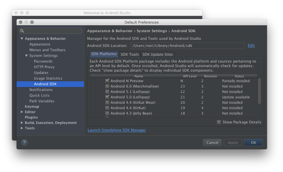Confirm with the OK button
The image size is (283, 172).
[x=253, y=142]
